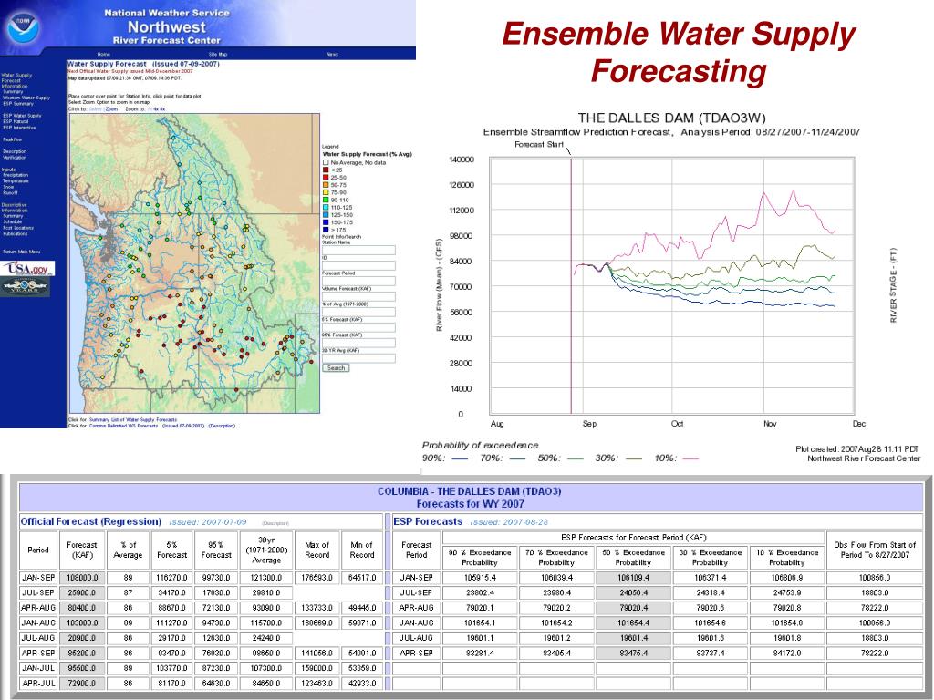The height and width of the screenshot is (700, 934).
Task: Open the Home item in the top navigation
Action: pos(104,54)
